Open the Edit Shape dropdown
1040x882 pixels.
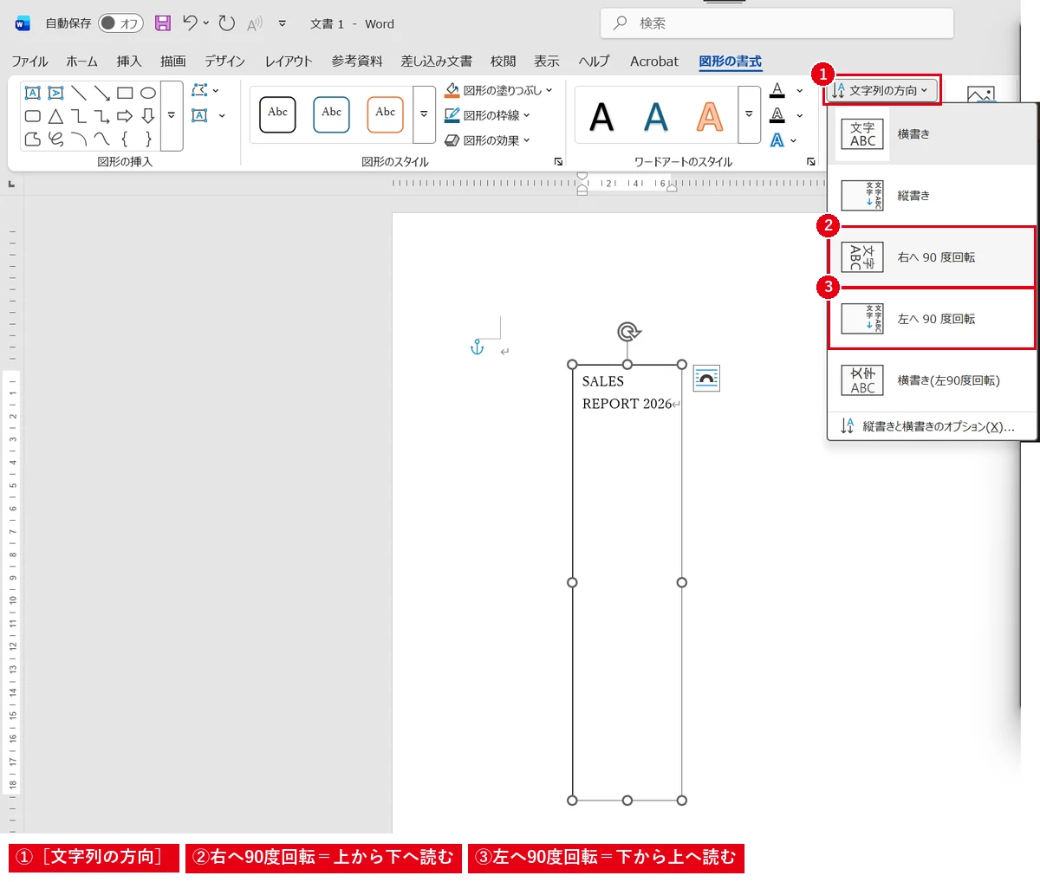205,90
